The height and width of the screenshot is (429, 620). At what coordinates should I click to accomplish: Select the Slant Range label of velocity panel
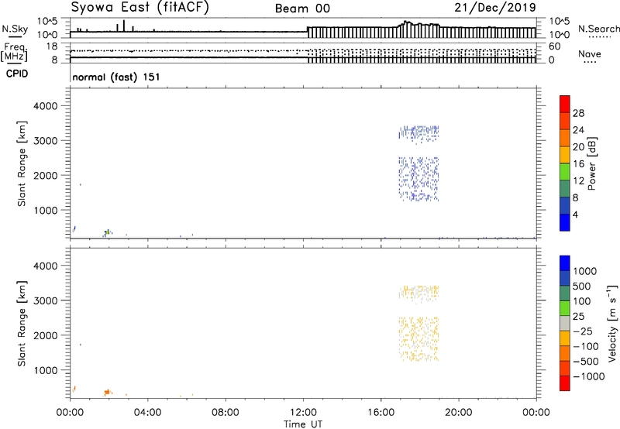tap(22, 324)
